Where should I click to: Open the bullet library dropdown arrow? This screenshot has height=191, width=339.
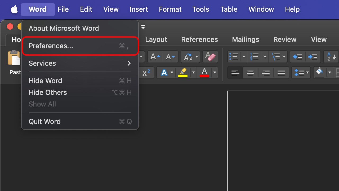pos(244,57)
